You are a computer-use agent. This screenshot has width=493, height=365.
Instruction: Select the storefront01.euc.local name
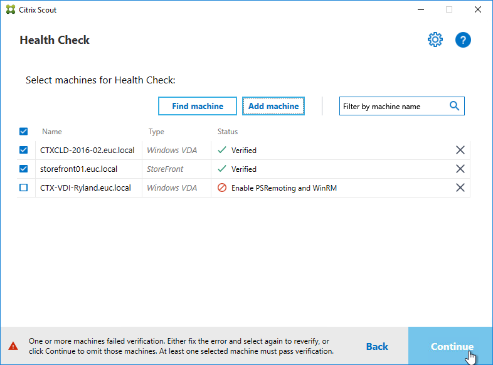78,169
